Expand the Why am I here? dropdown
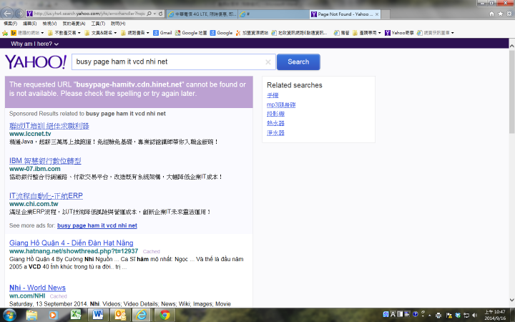This screenshot has width=515, height=322. [34, 44]
